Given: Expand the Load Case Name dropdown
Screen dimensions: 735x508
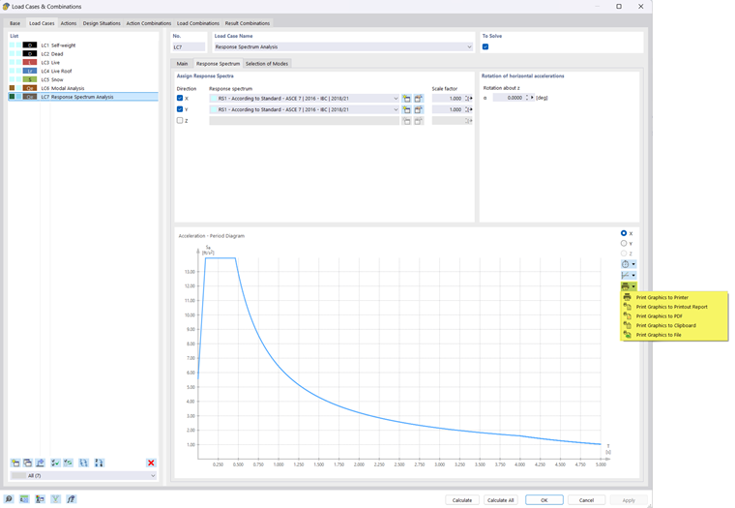Looking at the screenshot, I should 469,46.
